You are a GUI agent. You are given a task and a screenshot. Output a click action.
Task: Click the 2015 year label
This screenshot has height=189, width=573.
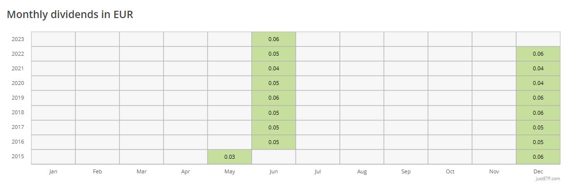pyautogui.click(x=18, y=157)
